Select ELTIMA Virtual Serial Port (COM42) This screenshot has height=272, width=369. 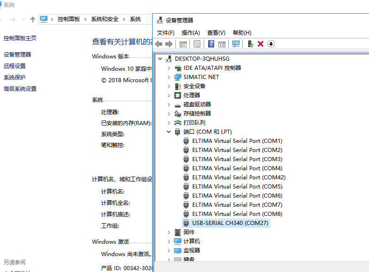click(238, 178)
